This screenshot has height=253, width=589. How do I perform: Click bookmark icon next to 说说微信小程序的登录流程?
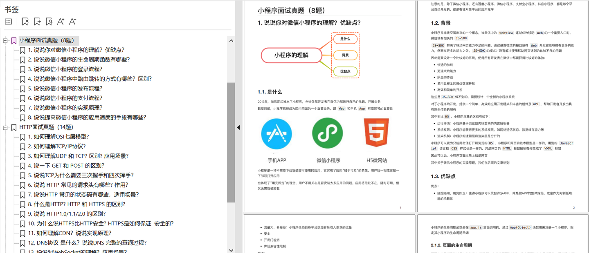tap(22, 69)
